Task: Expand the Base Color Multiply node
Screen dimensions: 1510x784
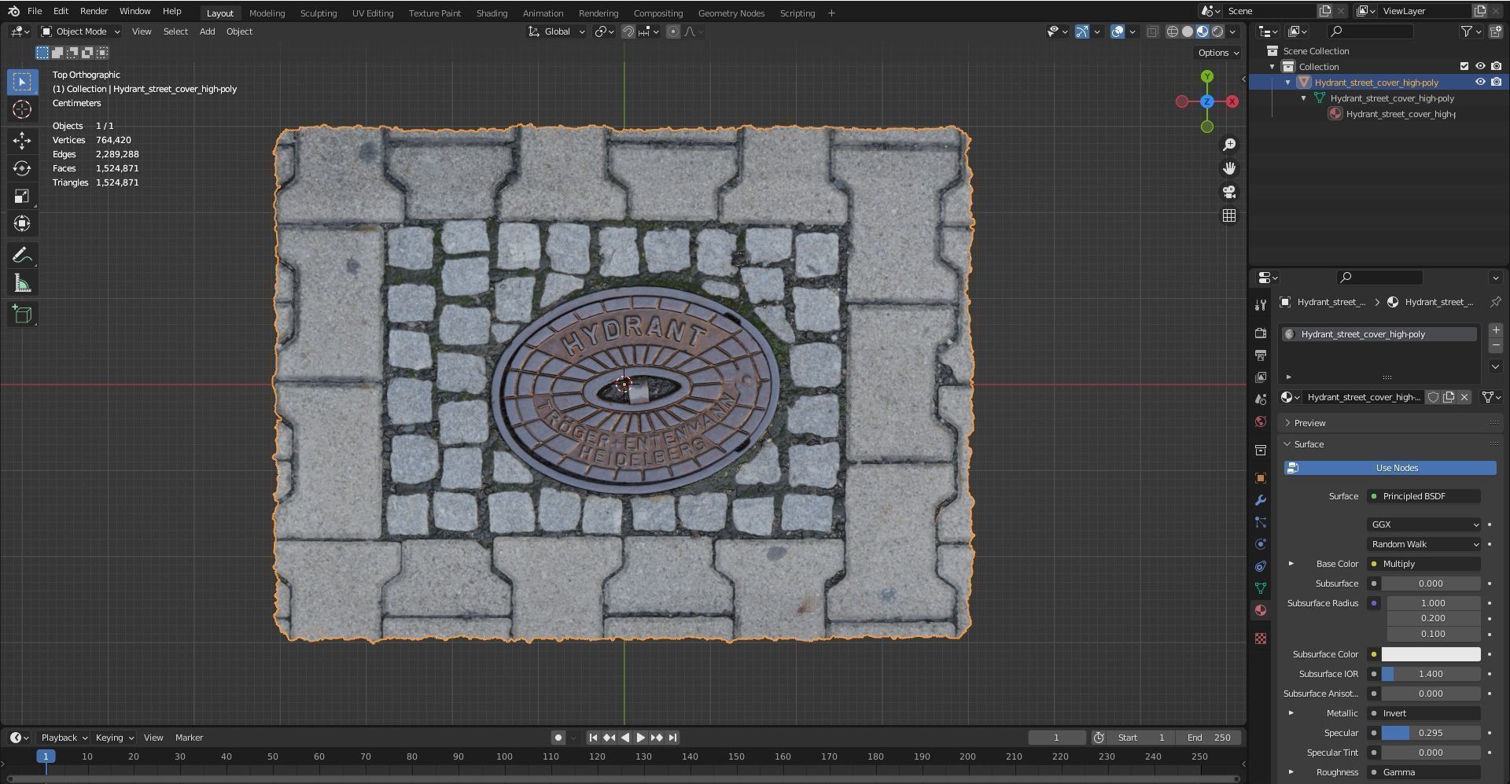Action: [x=1291, y=564]
